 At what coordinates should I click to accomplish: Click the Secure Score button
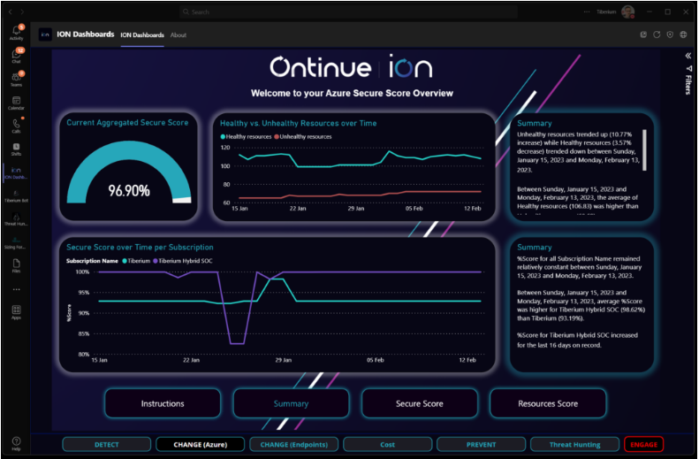420,403
